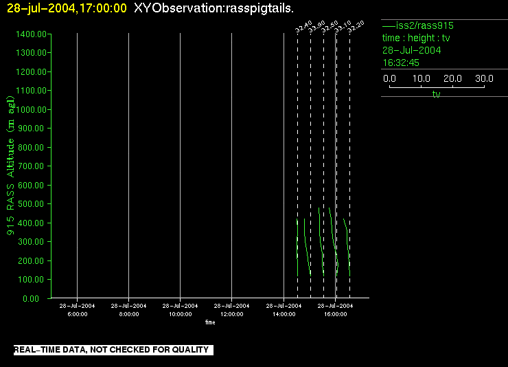Click the tv scale bar under the values
The width and height of the screenshot is (508, 367).
[x=437, y=87]
